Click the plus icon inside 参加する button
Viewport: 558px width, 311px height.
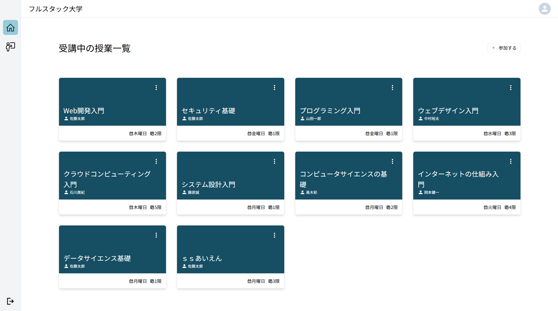tap(493, 48)
